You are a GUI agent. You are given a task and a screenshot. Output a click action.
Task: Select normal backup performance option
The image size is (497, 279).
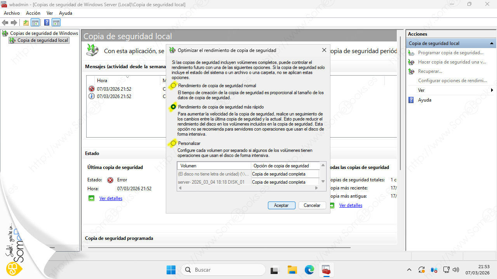174,86
